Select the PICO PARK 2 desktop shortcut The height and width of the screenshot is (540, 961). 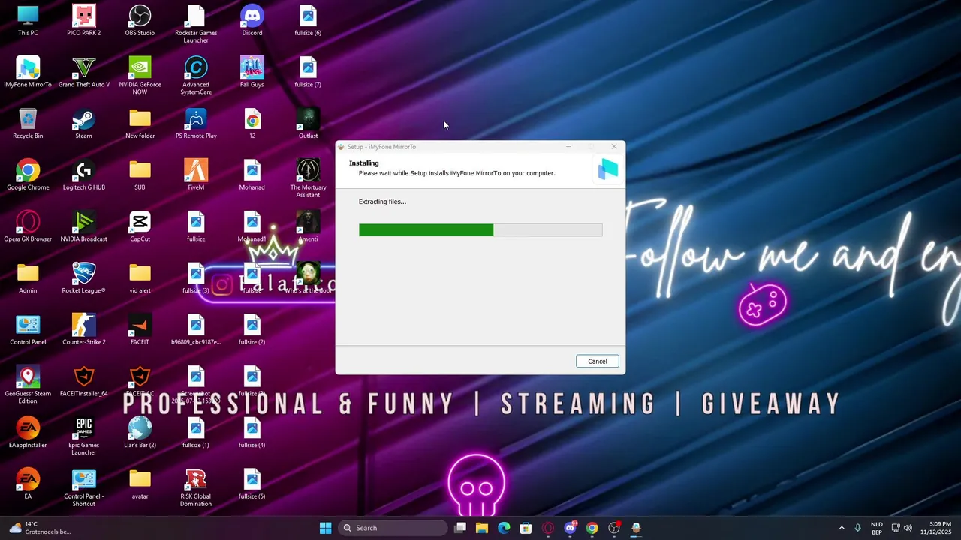coord(84,21)
